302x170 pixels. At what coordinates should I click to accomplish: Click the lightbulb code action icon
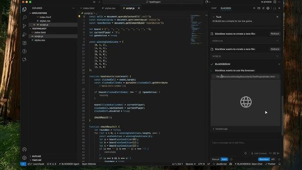[79, 16]
